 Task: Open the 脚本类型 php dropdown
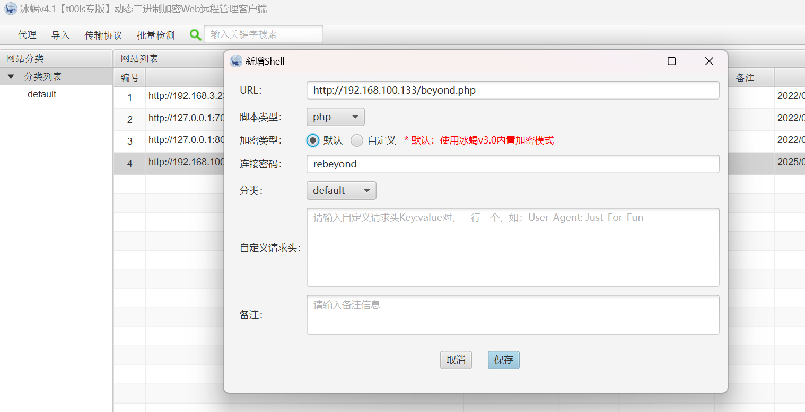pyautogui.click(x=335, y=117)
